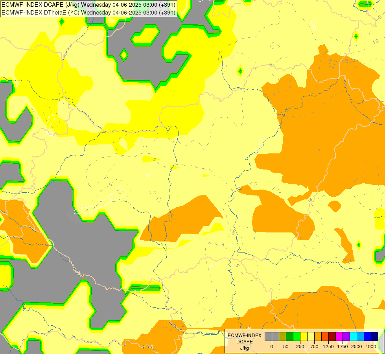Click the legend value 1250
Image resolution: width=385 pixels, height=354 pixels.
click(328, 347)
